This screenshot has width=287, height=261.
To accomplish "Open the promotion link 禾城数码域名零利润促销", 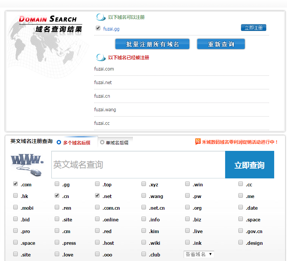I will coord(240,142).
